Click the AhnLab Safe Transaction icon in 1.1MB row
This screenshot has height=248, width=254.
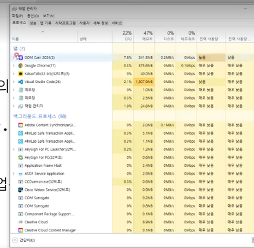[20, 142]
